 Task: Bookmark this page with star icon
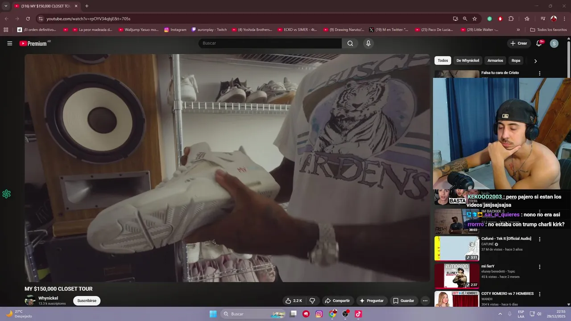(x=475, y=19)
